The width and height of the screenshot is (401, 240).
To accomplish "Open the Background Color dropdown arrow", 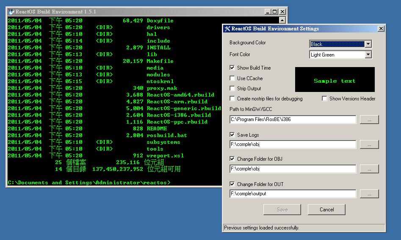I will 368,44.
